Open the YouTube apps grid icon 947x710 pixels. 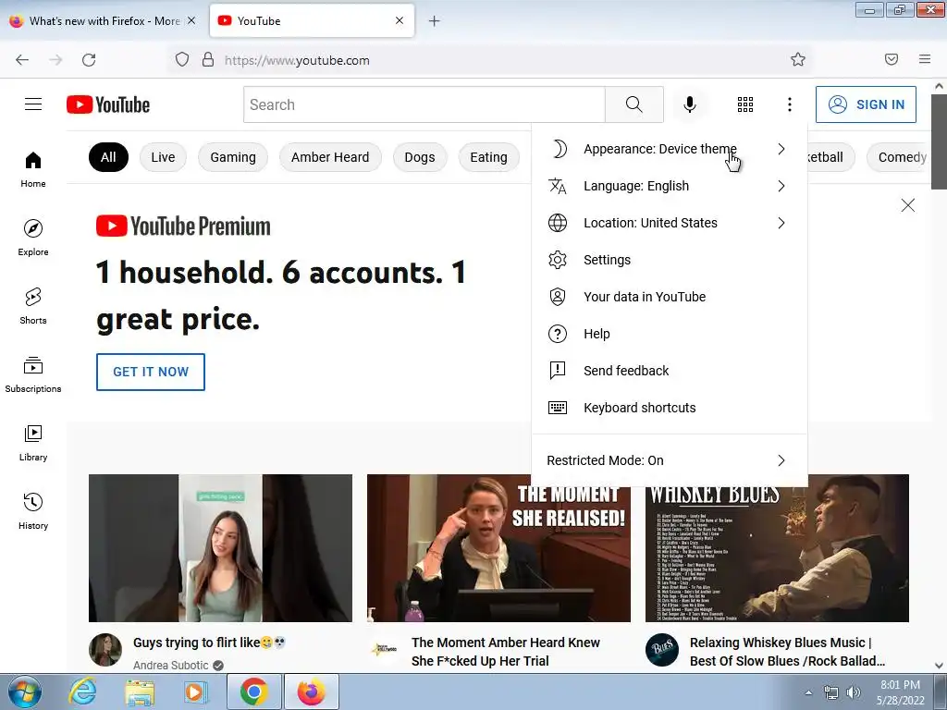[745, 104]
